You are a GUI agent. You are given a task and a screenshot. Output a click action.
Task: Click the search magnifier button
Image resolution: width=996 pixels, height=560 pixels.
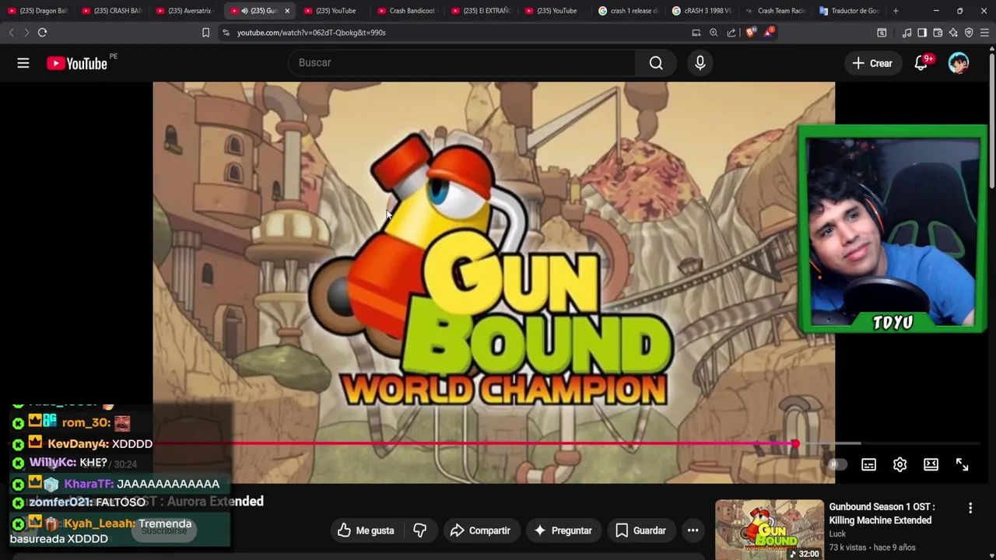(x=656, y=63)
